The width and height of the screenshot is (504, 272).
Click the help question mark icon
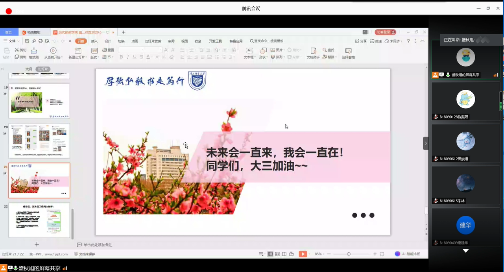408,41
